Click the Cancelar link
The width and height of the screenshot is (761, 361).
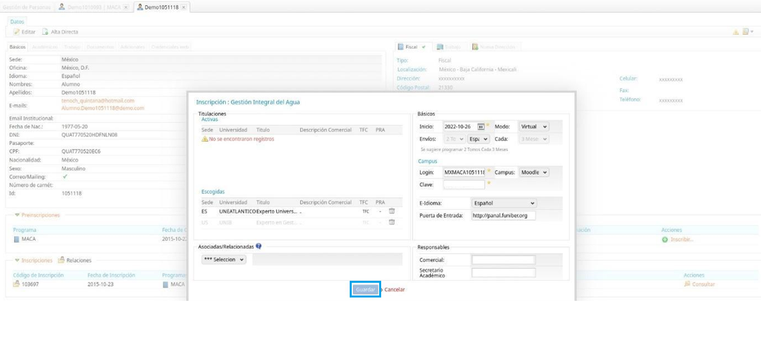pyautogui.click(x=395, y=289)
